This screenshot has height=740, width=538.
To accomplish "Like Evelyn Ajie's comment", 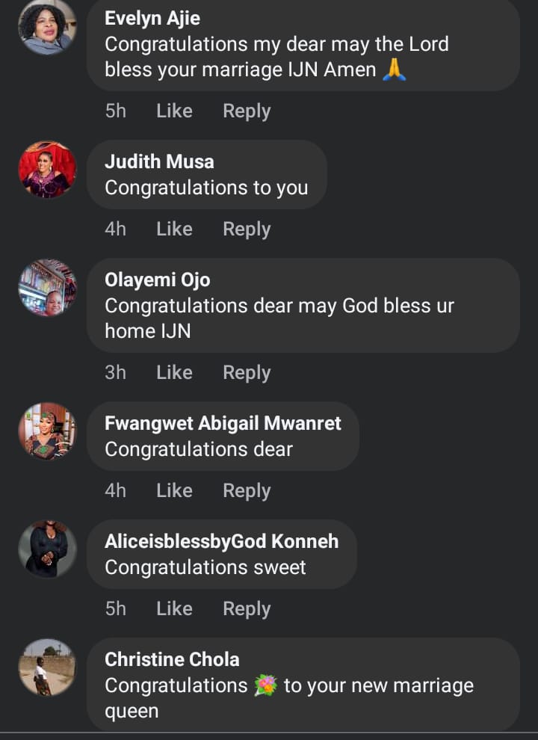I will tap(174, 111).
